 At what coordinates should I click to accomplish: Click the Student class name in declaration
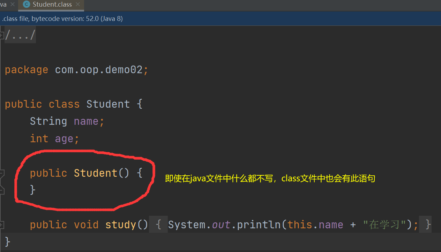[x=108, y=104]
